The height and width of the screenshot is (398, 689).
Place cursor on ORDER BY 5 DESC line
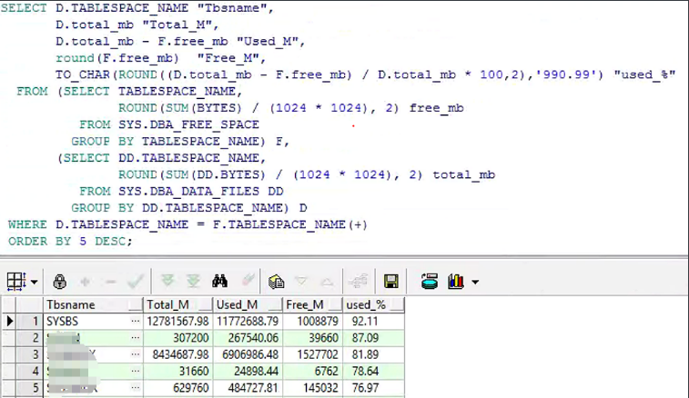pos(70,242)
